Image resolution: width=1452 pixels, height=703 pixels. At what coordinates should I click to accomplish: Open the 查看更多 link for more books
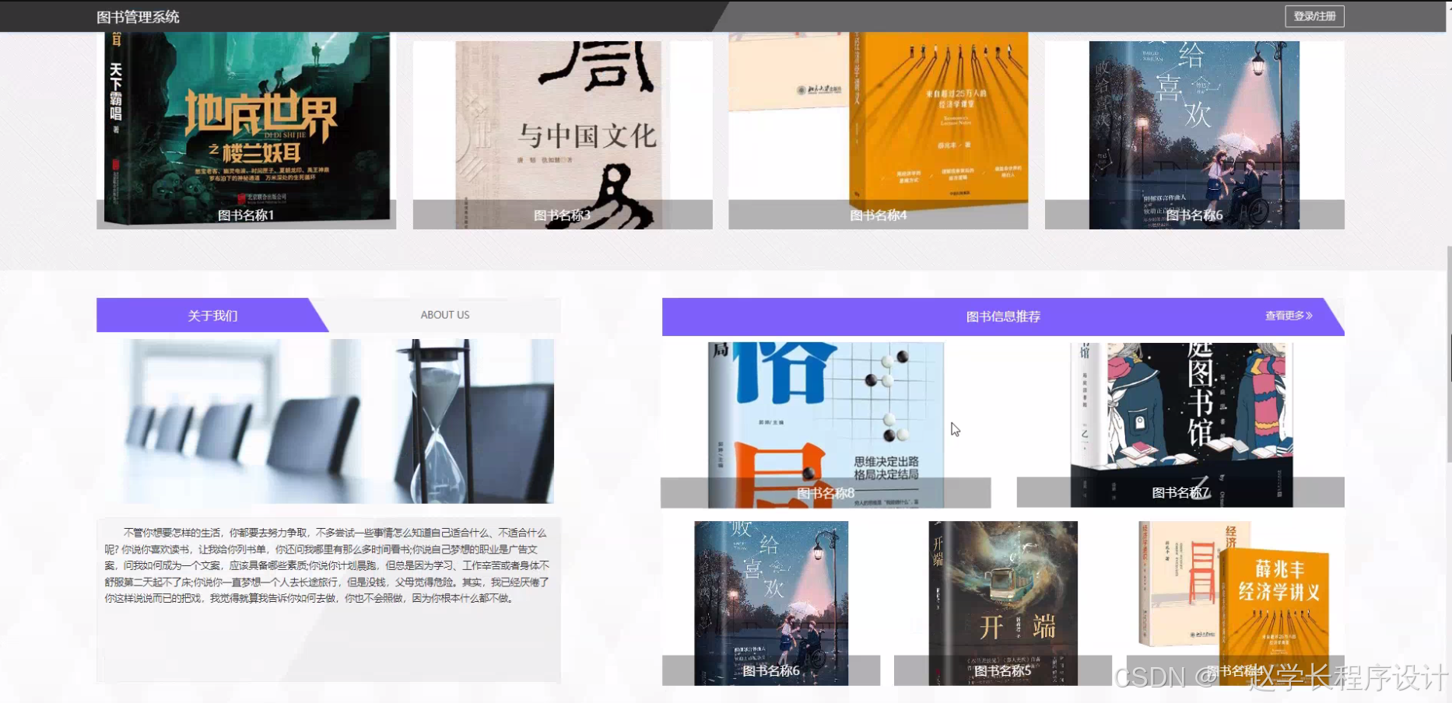1283,316
